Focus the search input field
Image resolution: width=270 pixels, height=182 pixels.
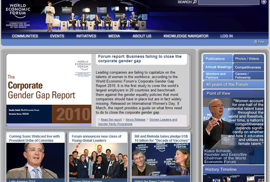pos(229,2)
